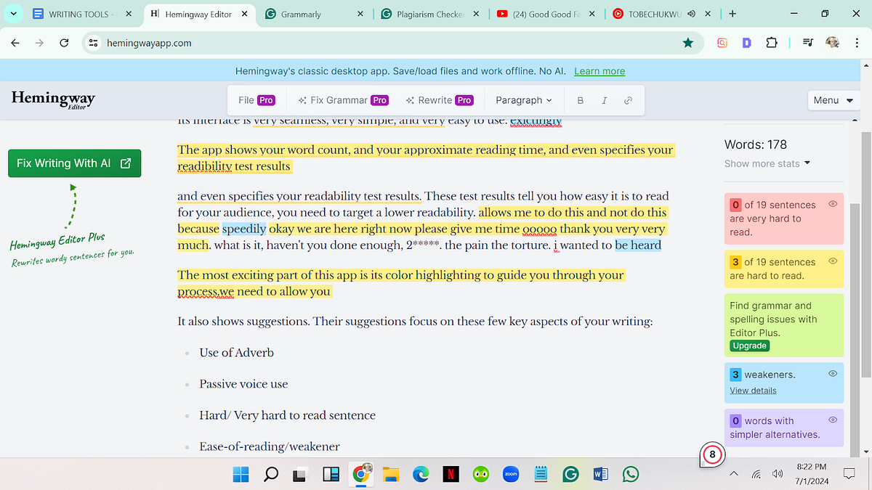This screenshot has width=872, height=490.
Task: Show hidden system tray icons chevron
Action: pyautogui.click(x=733, y=474)
